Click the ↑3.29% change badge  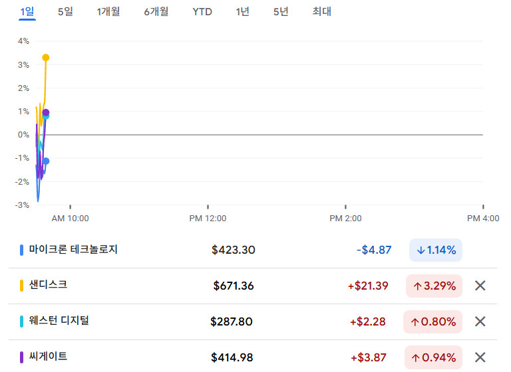click(x=434, y=286)
